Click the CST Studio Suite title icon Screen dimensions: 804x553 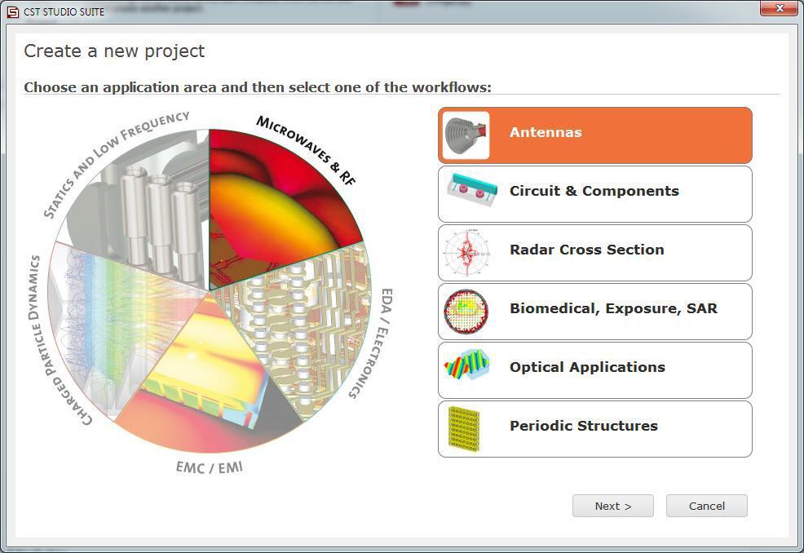click(x=13, y=11)
